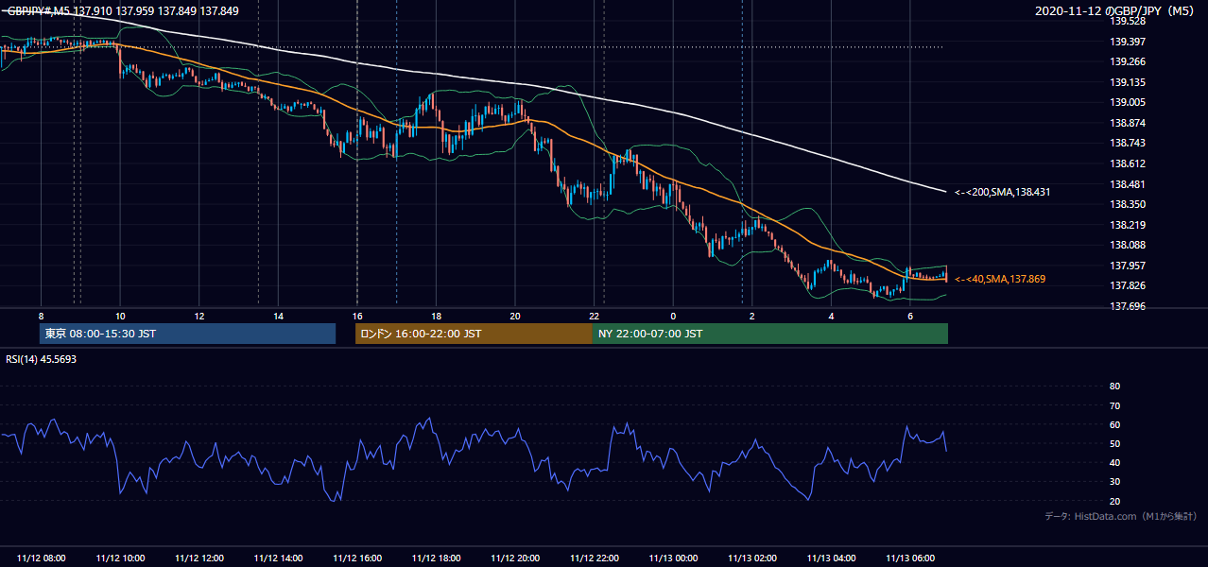Image resolution: width=1208 pixels, height=567 pixels.
Task: Click hour tick 14 under the price chart
Action: click(278, 316)
